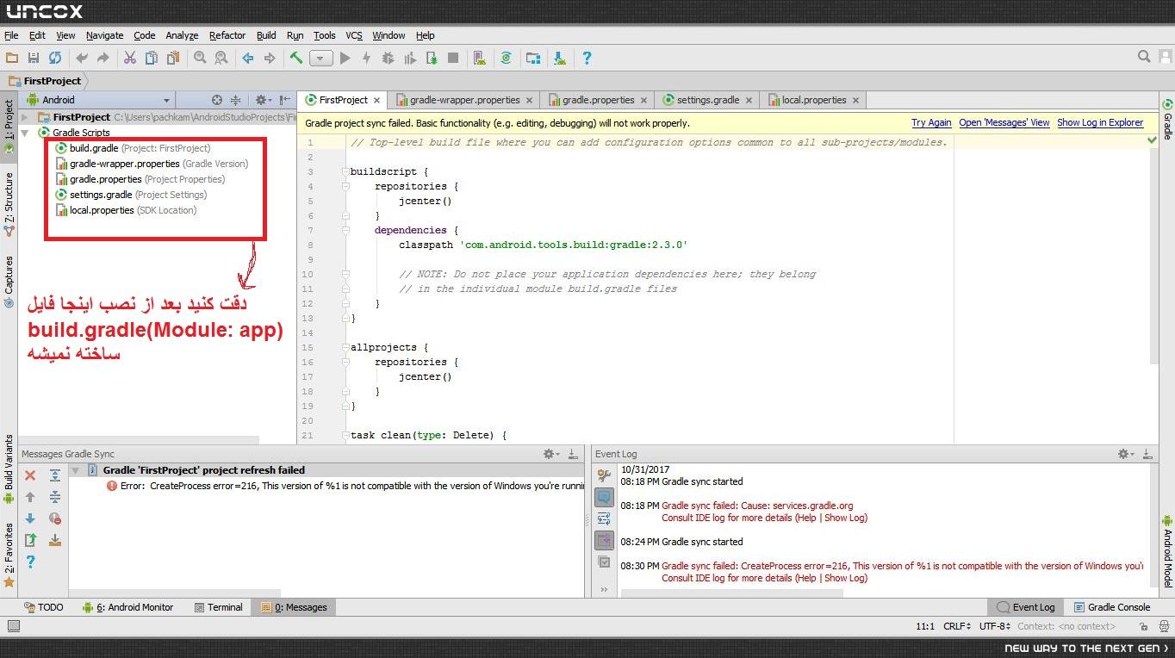Click the Open 'Messages' View link

tap(1004, 123)
